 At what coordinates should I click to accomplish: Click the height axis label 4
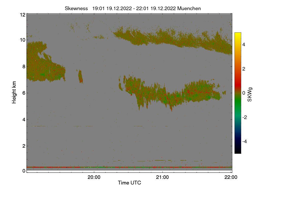click(24, 120)
